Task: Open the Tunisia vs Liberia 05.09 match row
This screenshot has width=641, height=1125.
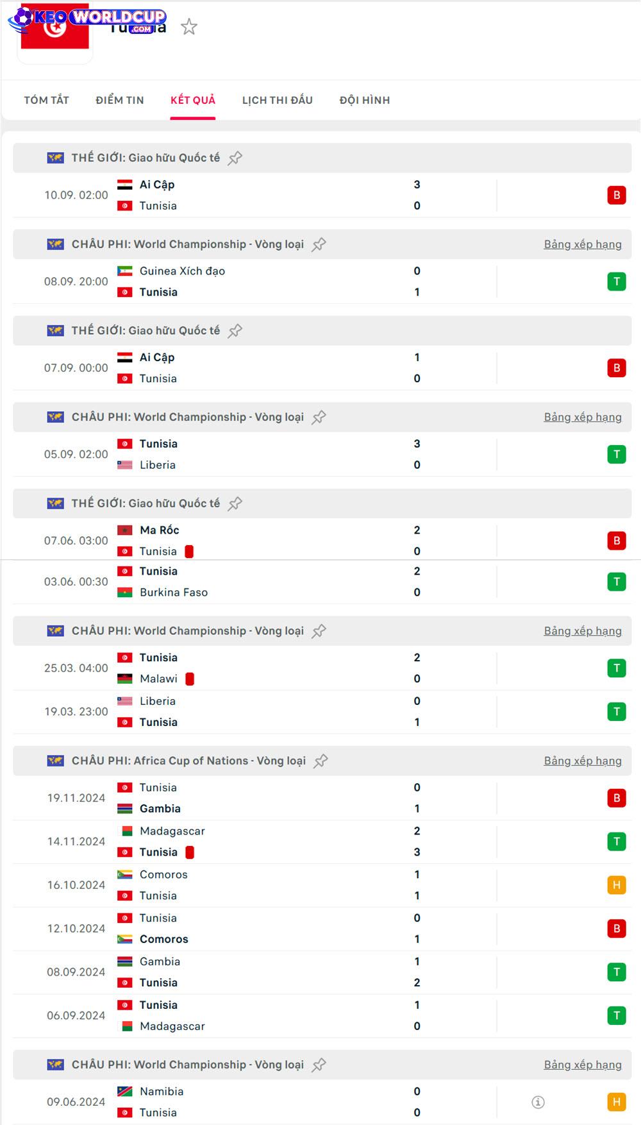Action: [256, 454]
